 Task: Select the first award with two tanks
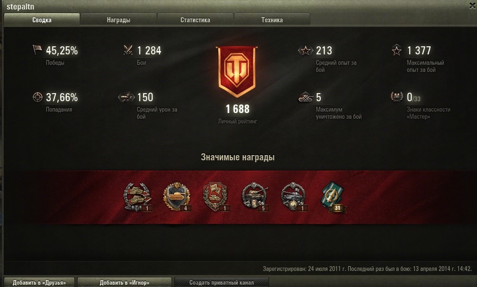pyautogui.click(x=137, y=197)
